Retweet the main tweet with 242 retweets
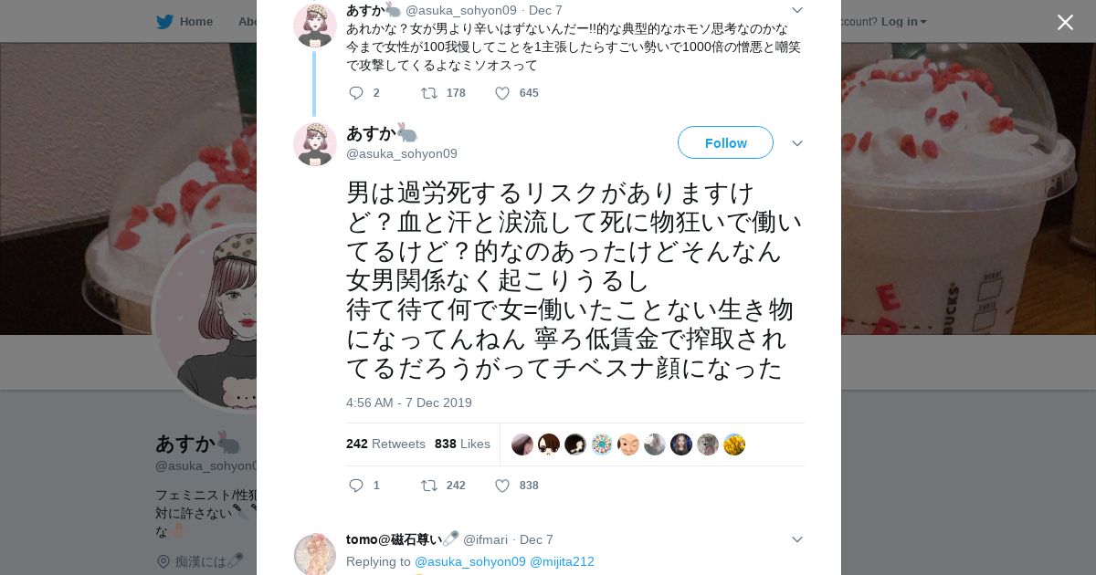 (428, 486)
